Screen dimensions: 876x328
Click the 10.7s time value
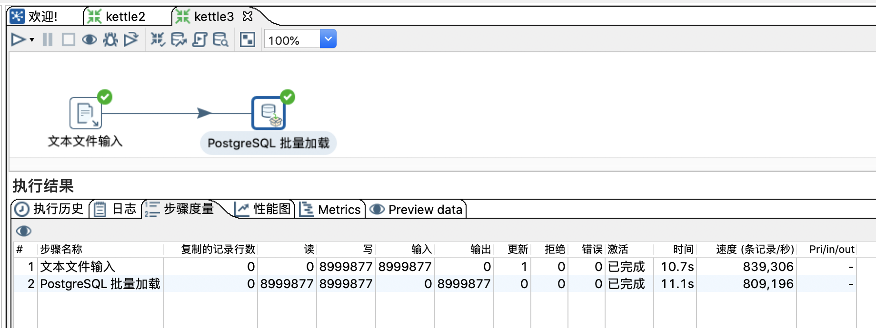pos(677,267)
